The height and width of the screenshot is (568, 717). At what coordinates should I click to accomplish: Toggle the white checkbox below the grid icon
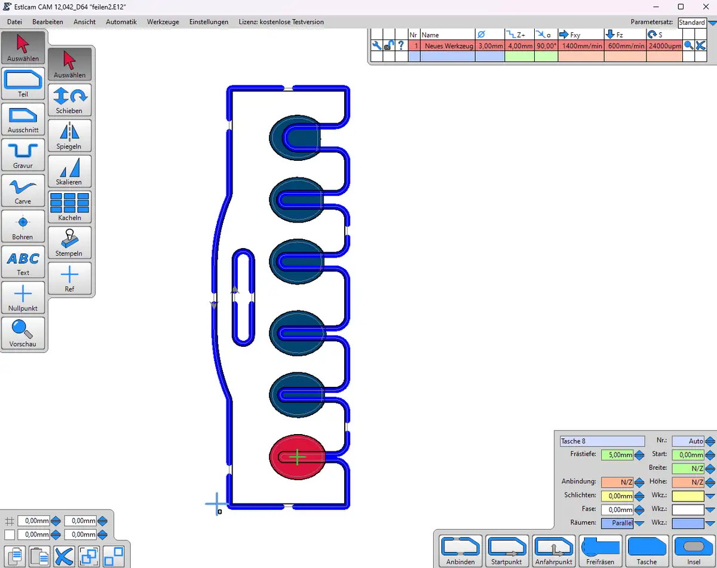10,535
